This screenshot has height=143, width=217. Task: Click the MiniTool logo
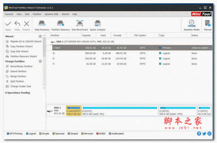point(201,14)
